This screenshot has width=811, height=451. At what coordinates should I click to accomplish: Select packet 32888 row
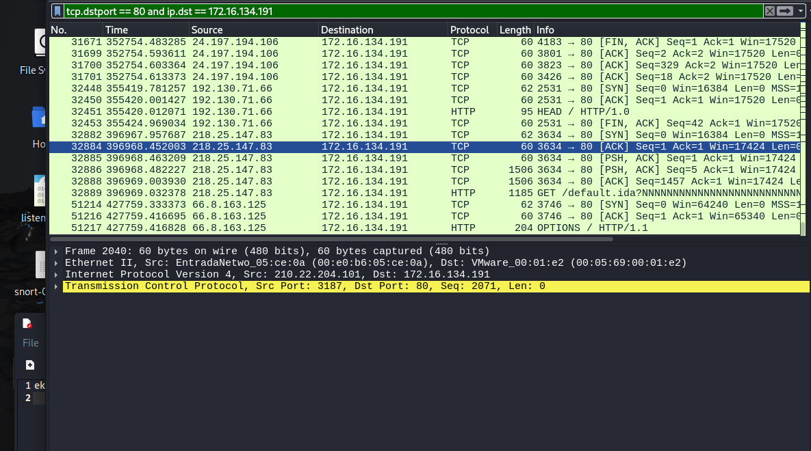[x=424, y=181]
